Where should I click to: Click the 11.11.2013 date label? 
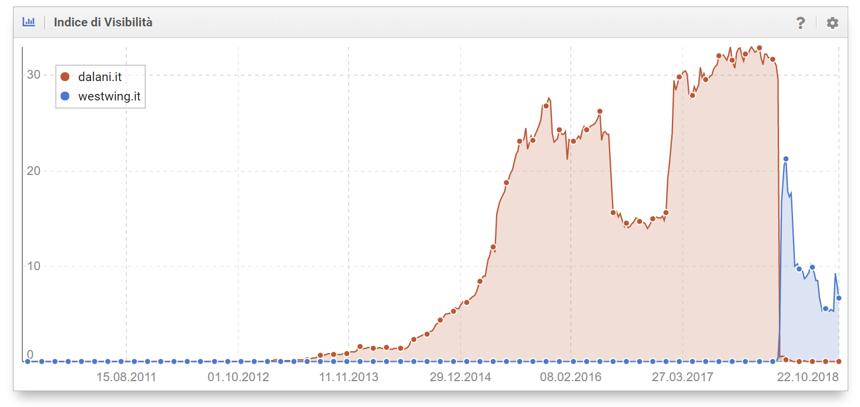(x=349, y=377)
